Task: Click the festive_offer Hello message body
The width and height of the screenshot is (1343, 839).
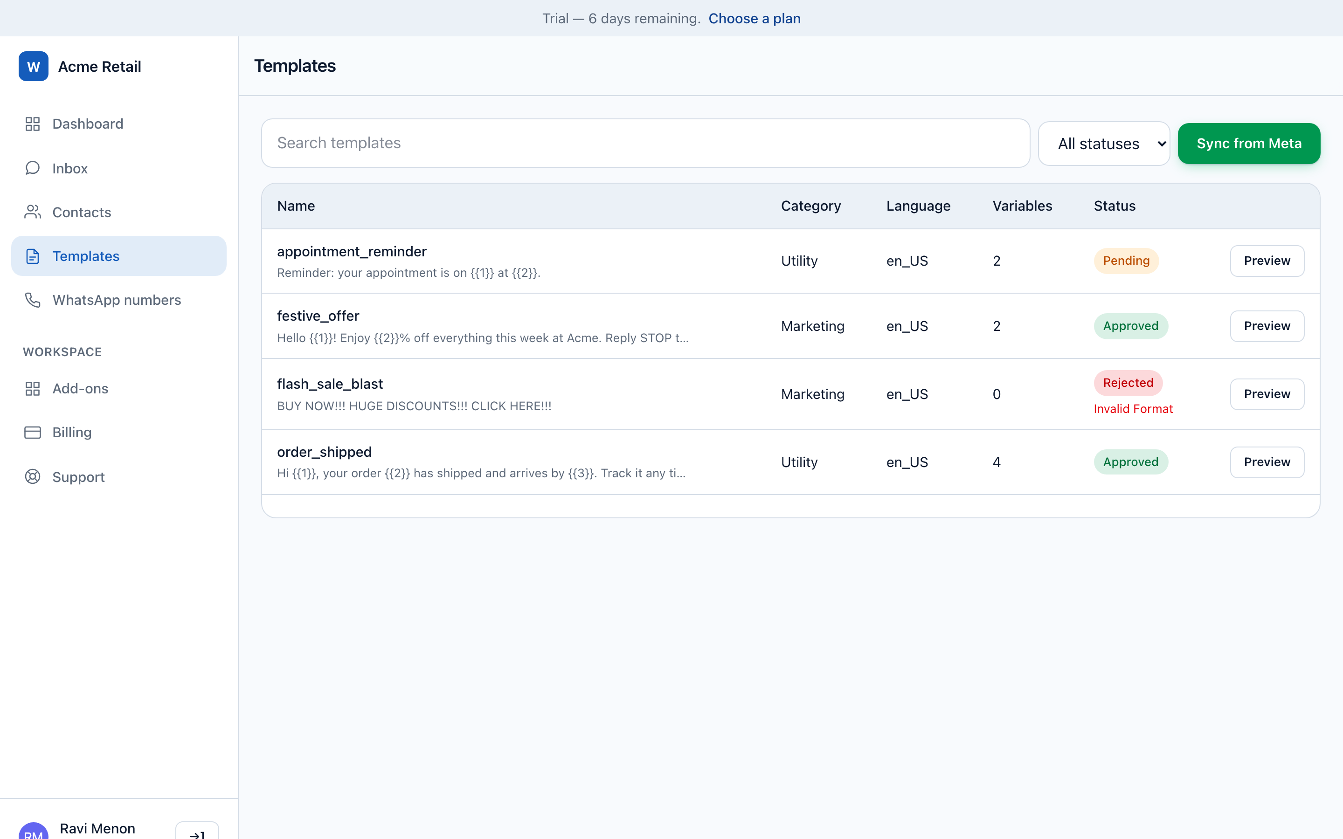Action: click(483, 338)
